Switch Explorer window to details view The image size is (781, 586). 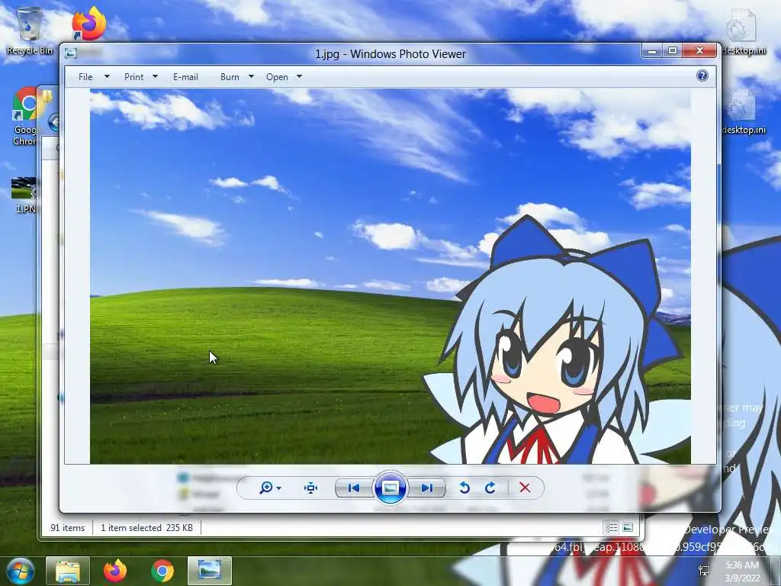(x=611, y=527)
